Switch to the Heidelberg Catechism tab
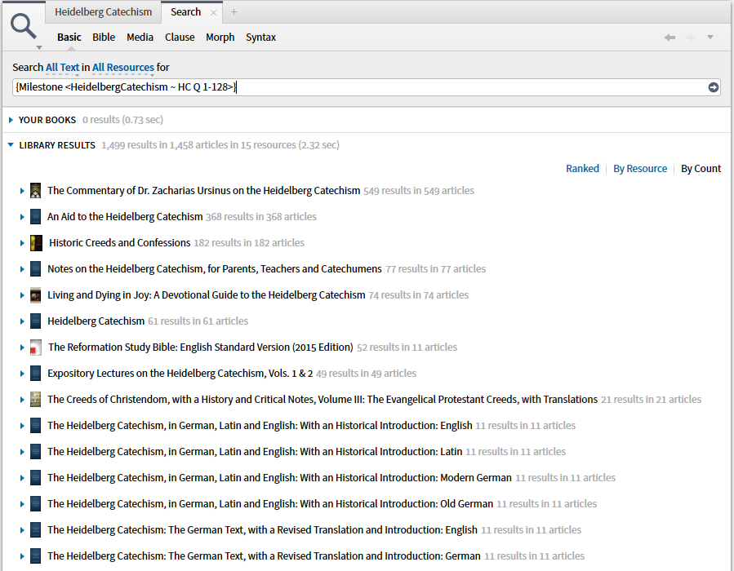This screenshot has width=734, height=571. (x=103, y=12)
